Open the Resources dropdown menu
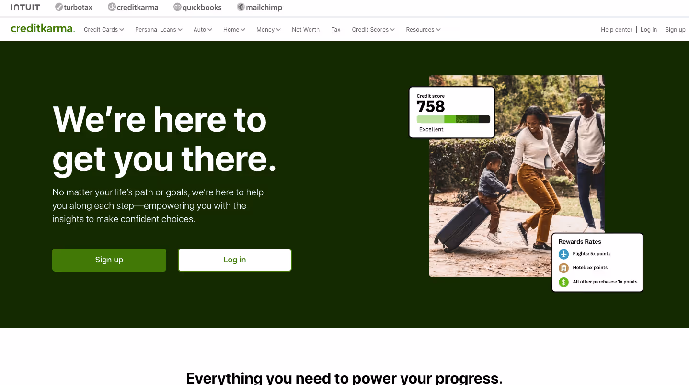 pos(423,30)
